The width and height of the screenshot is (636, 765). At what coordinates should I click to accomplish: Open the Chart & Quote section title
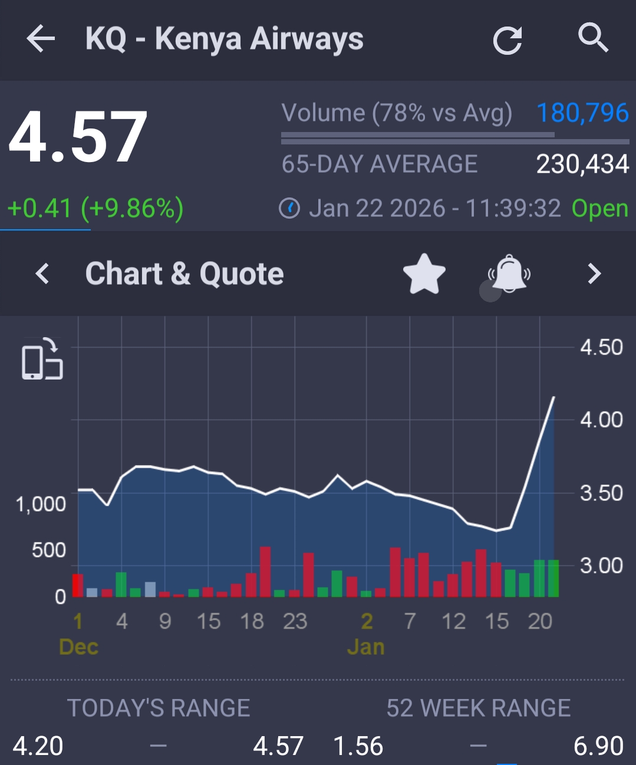pyautogui.click(x=184, y=274)
